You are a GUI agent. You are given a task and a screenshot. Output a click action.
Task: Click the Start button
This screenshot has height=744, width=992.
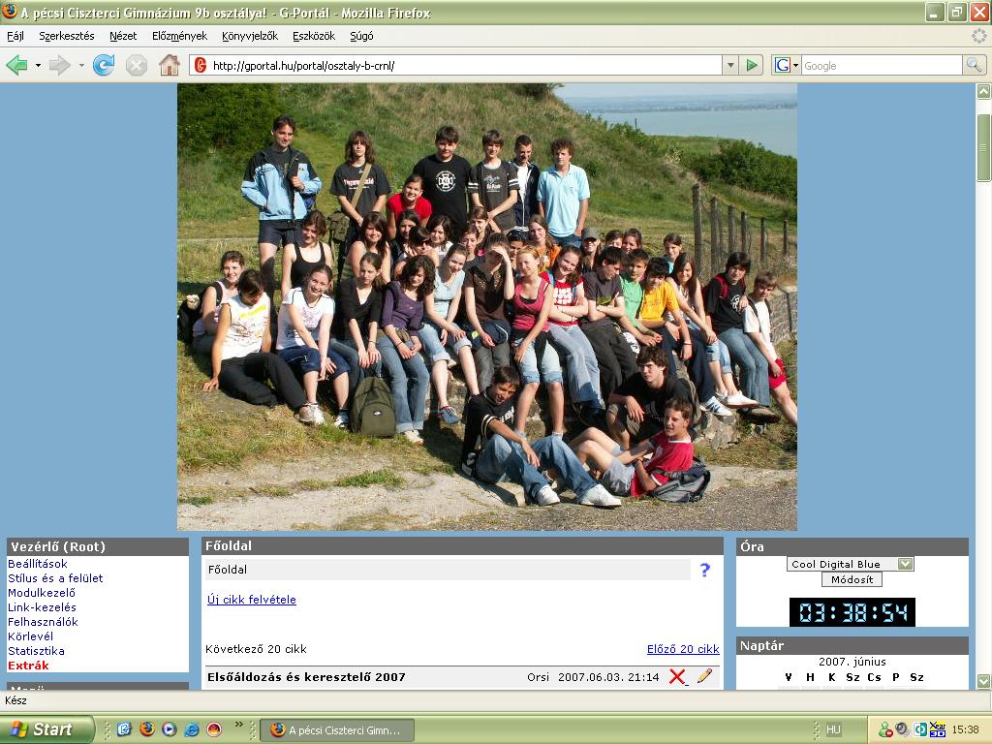point(46,729)
